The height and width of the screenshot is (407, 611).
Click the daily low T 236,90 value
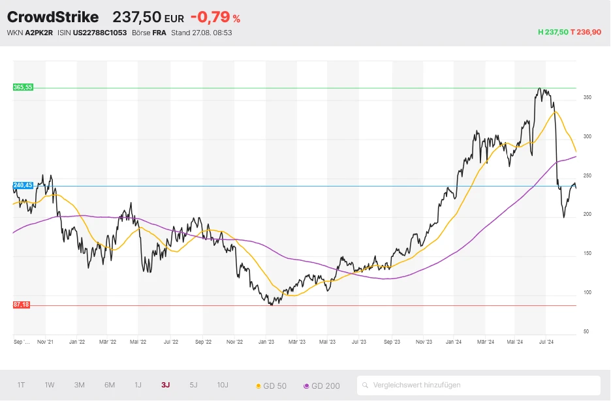[x=586, y=32]
